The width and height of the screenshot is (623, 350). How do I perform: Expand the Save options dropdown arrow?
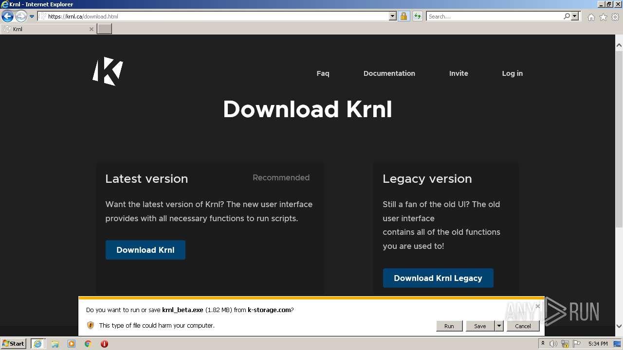[x=499, y=326]
